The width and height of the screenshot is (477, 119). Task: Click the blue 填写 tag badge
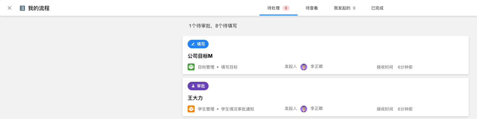pos(198,44)
